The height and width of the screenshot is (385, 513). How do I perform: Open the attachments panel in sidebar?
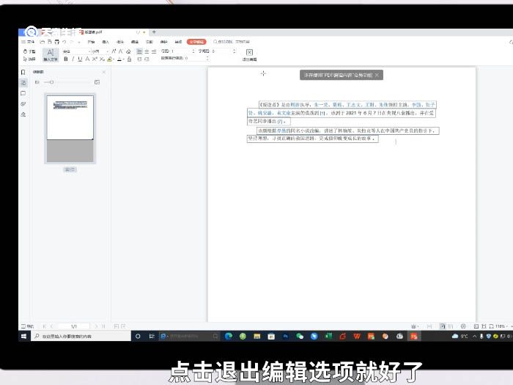tap(23, 104)
